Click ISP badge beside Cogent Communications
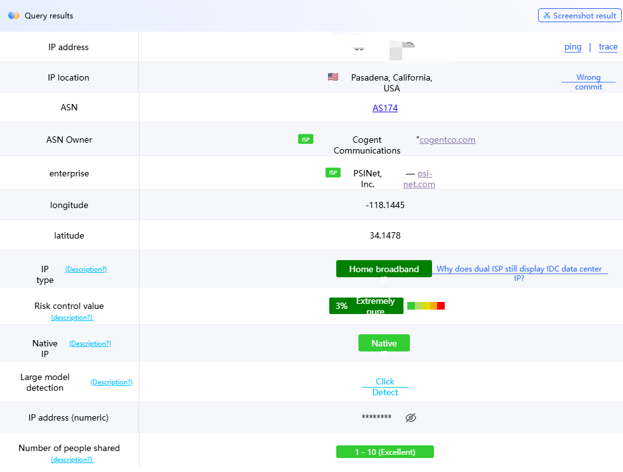Image resolution: width=623 pixels, height=472 pixels. 306,139
